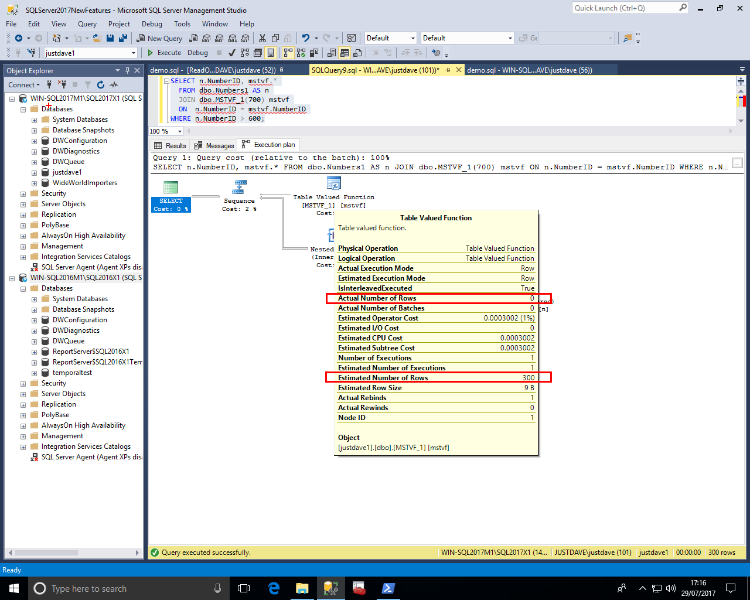The width and height of the screenshot is (750, 600).
Task: Toggle Include Actual Execution Plan
Action: pyautogui.click(x=288, y=53)
